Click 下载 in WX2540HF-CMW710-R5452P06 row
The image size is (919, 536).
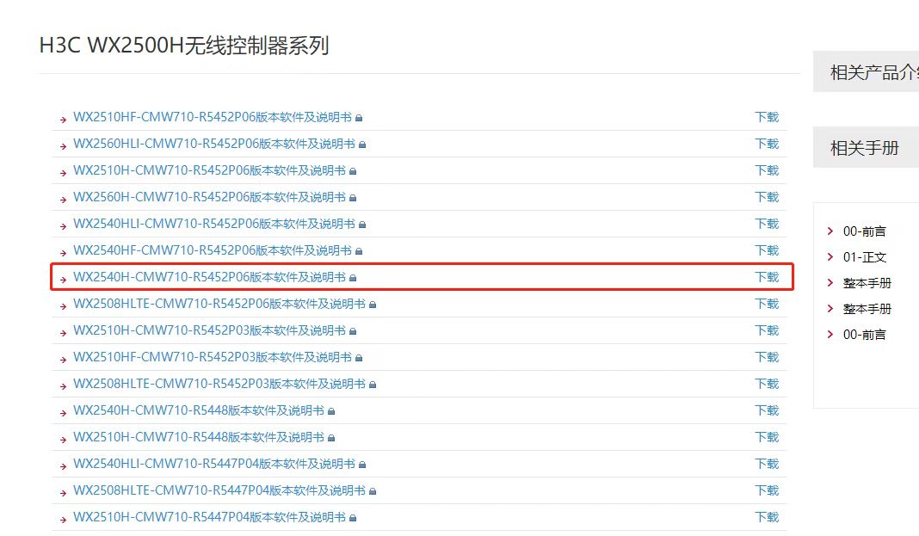pos(767,250)
